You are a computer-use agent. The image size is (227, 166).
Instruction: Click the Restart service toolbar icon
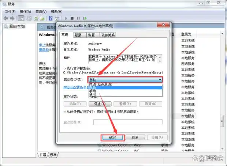click(x=85, y=18)
